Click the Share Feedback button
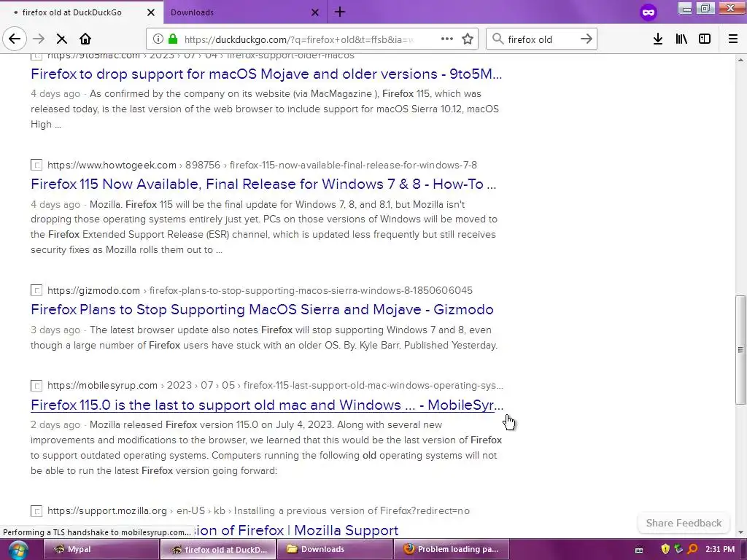 684,523
